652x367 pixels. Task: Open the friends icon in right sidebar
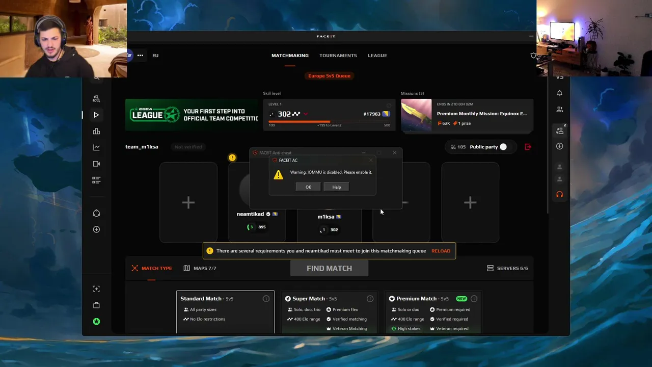pos(559,109)
